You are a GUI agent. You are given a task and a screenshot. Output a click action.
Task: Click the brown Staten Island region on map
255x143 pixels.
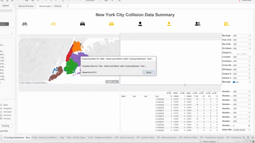tap(56, 74)
